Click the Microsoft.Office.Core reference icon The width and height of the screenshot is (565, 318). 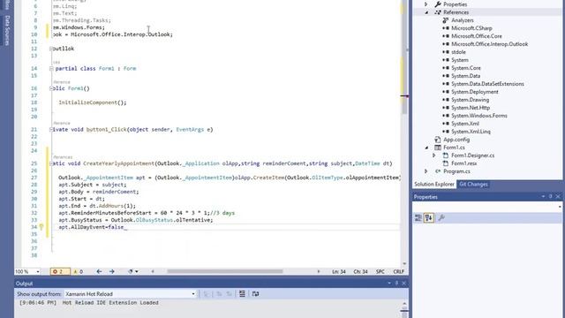[446, 36]
